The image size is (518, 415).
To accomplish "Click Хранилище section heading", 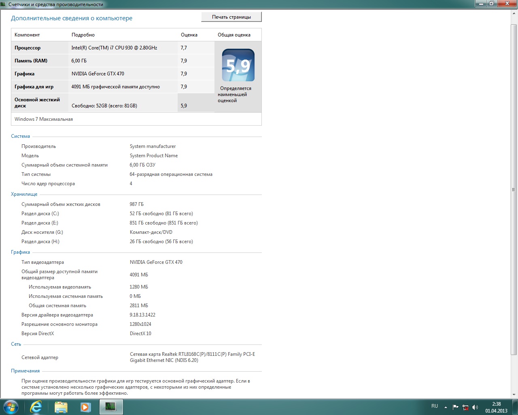I will (x=24, y=194).
